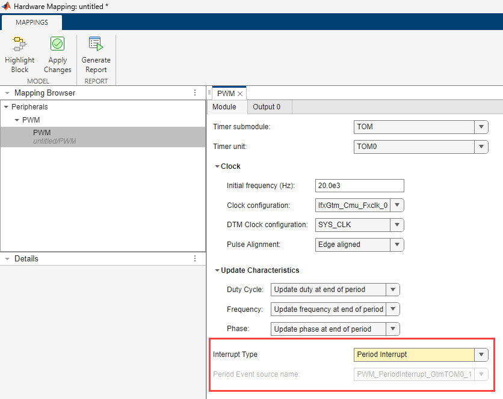Open the Timer submodule dropdown showing TOM
This screenshot has width=503, height=399.
point(481,127)
